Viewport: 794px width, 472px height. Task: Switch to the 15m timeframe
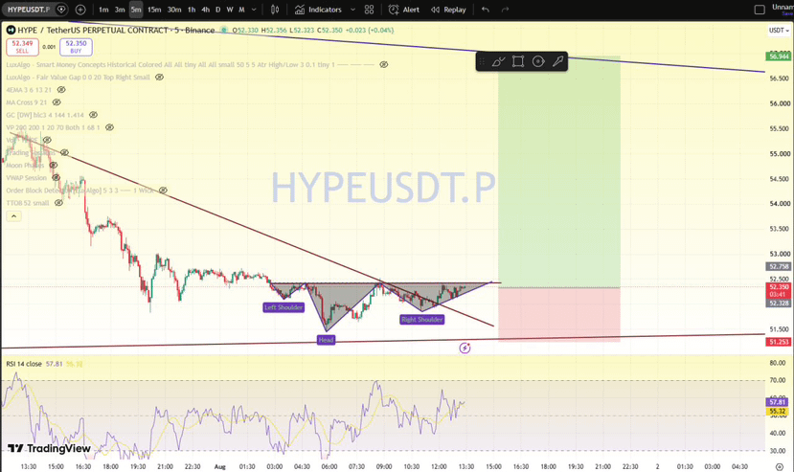coord(154,10)
